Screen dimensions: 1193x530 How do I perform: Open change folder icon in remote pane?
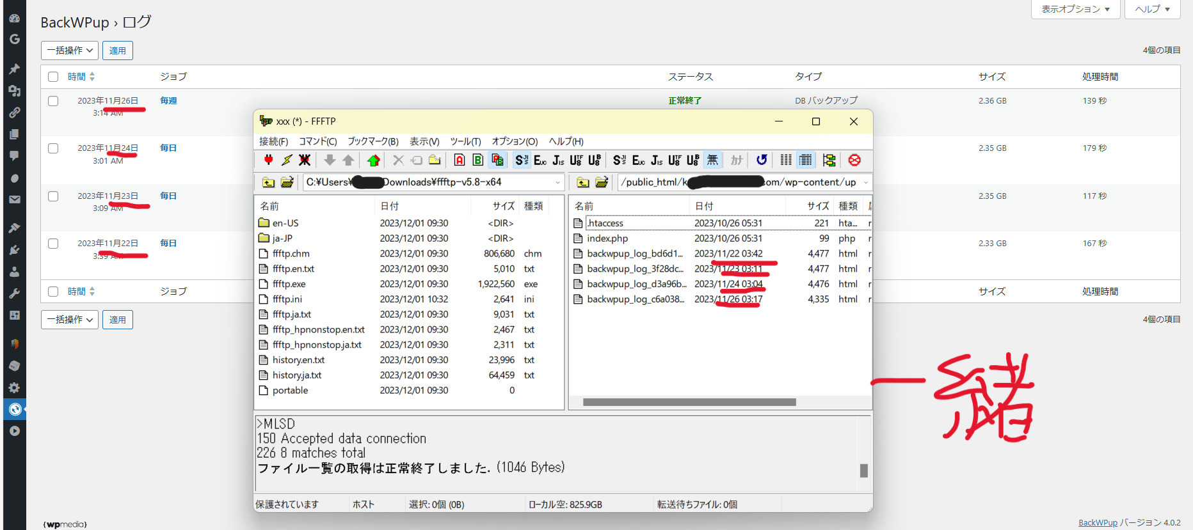point(602,182)
